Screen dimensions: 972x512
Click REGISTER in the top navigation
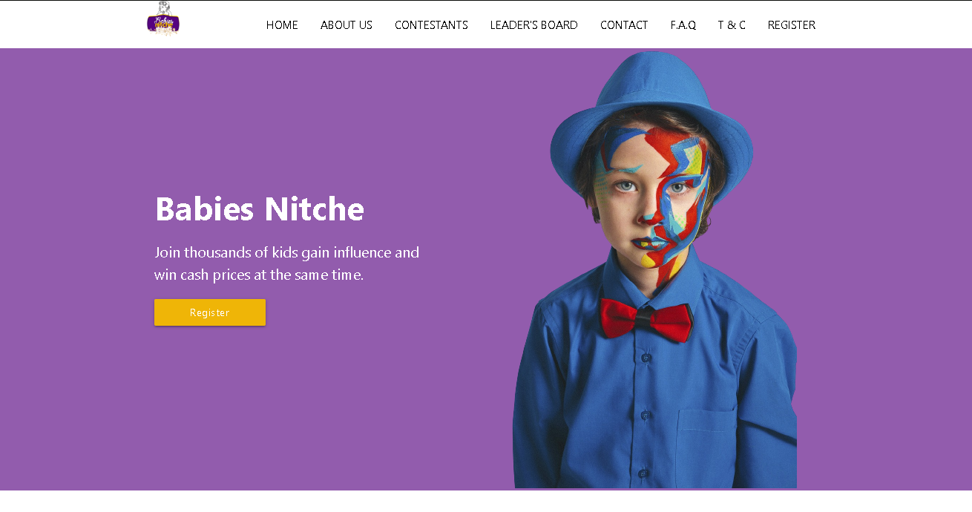pos(791,25)
